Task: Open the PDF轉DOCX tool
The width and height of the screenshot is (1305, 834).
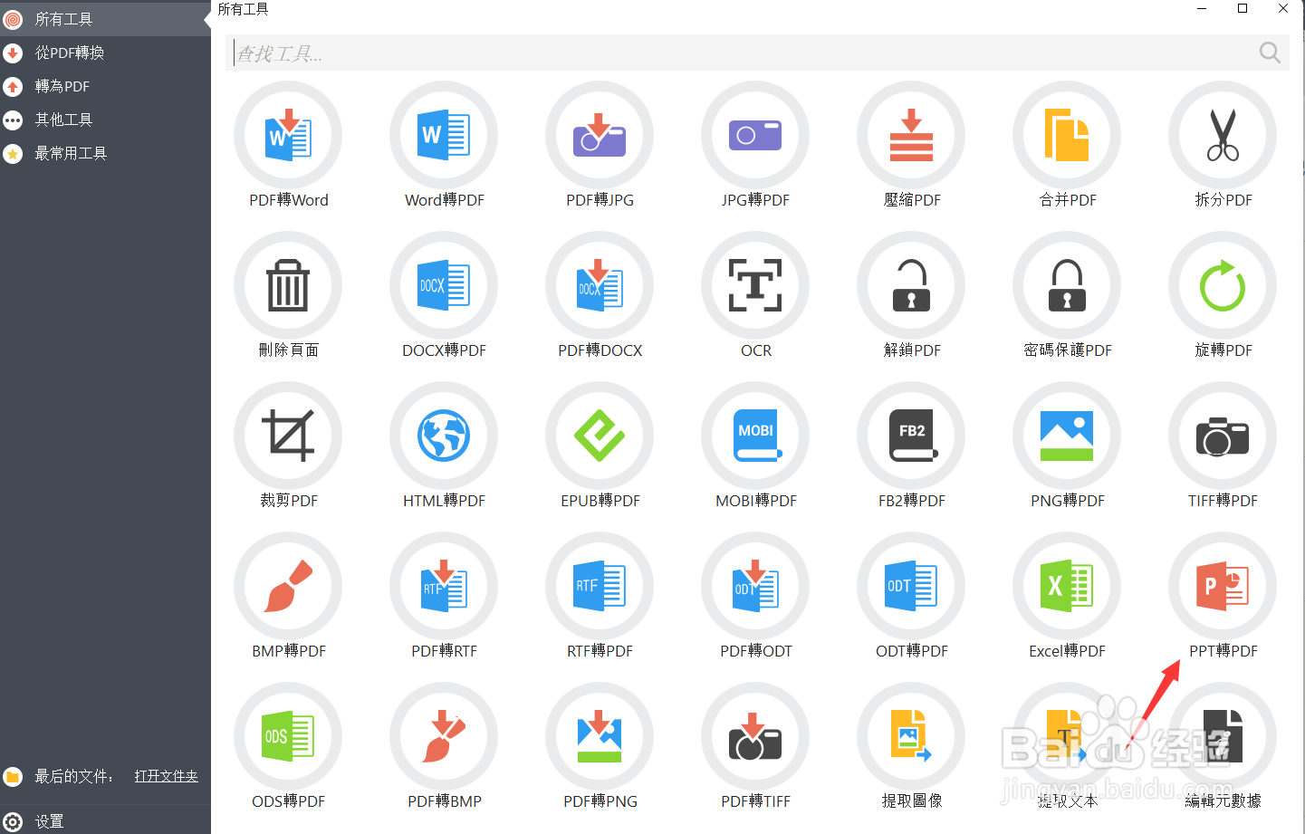Action: [x=600, y=286]
